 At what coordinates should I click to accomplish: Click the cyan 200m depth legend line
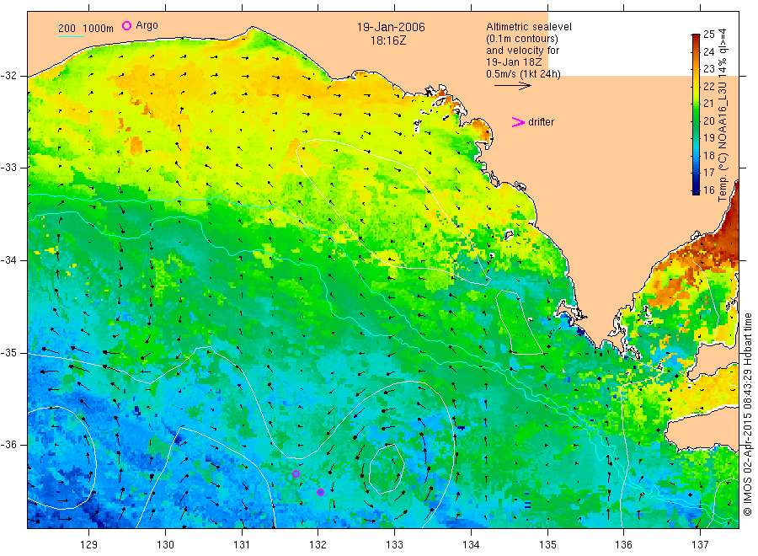(71, 36)
